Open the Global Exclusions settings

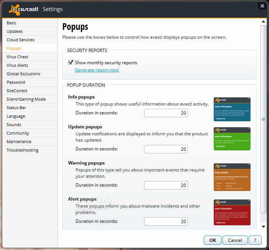click(x=30, y=74)
